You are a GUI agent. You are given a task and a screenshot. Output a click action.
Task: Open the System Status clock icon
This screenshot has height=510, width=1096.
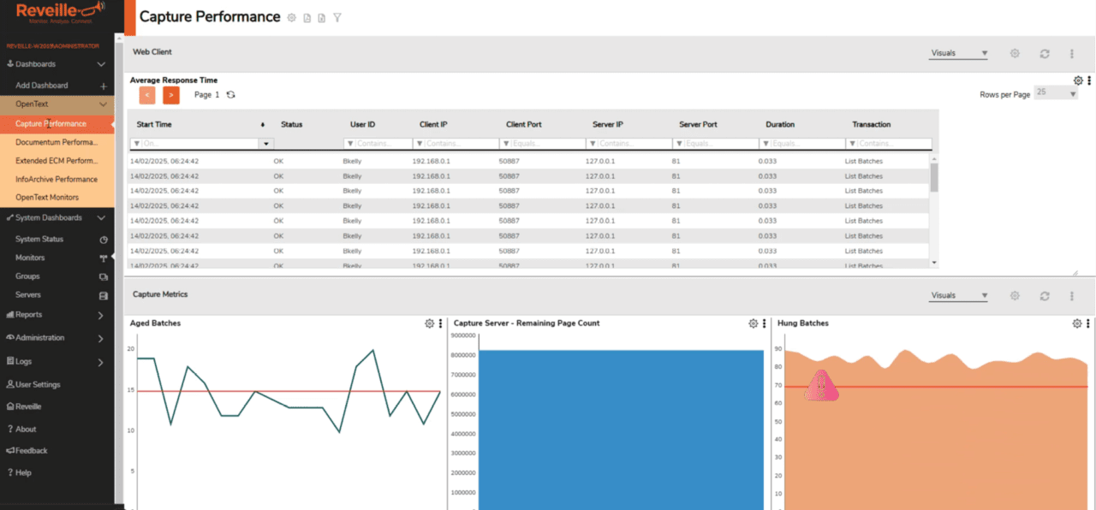click(102, 238)
